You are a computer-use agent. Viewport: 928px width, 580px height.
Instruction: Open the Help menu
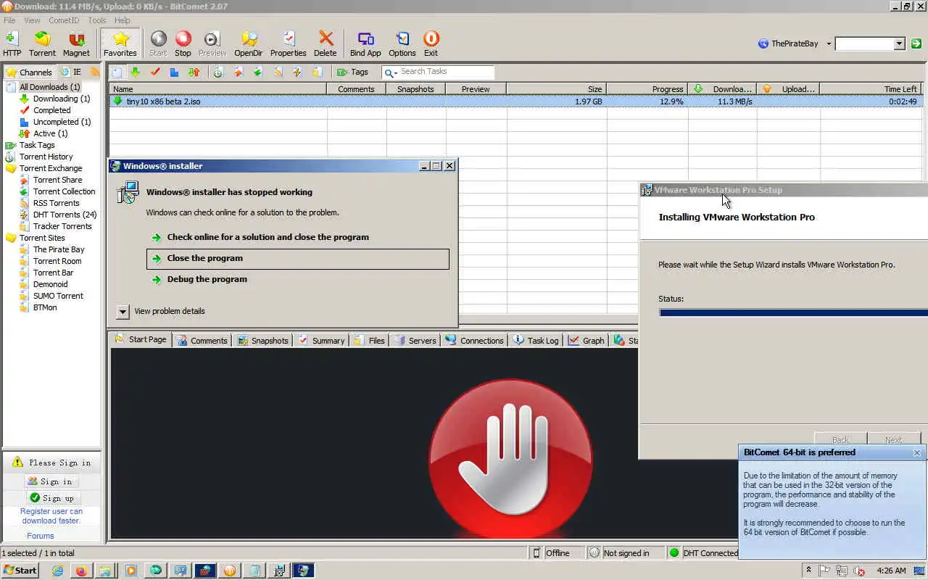[x=123, y=20]
